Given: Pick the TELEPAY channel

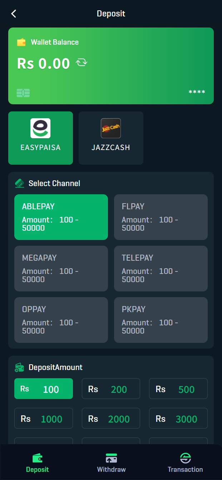Looking at the screenshot, I should tap(161, 269).
